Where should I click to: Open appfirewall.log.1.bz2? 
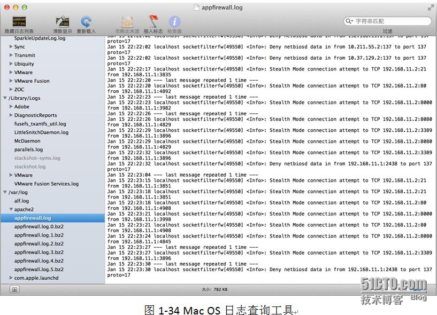tap(39, 235)
